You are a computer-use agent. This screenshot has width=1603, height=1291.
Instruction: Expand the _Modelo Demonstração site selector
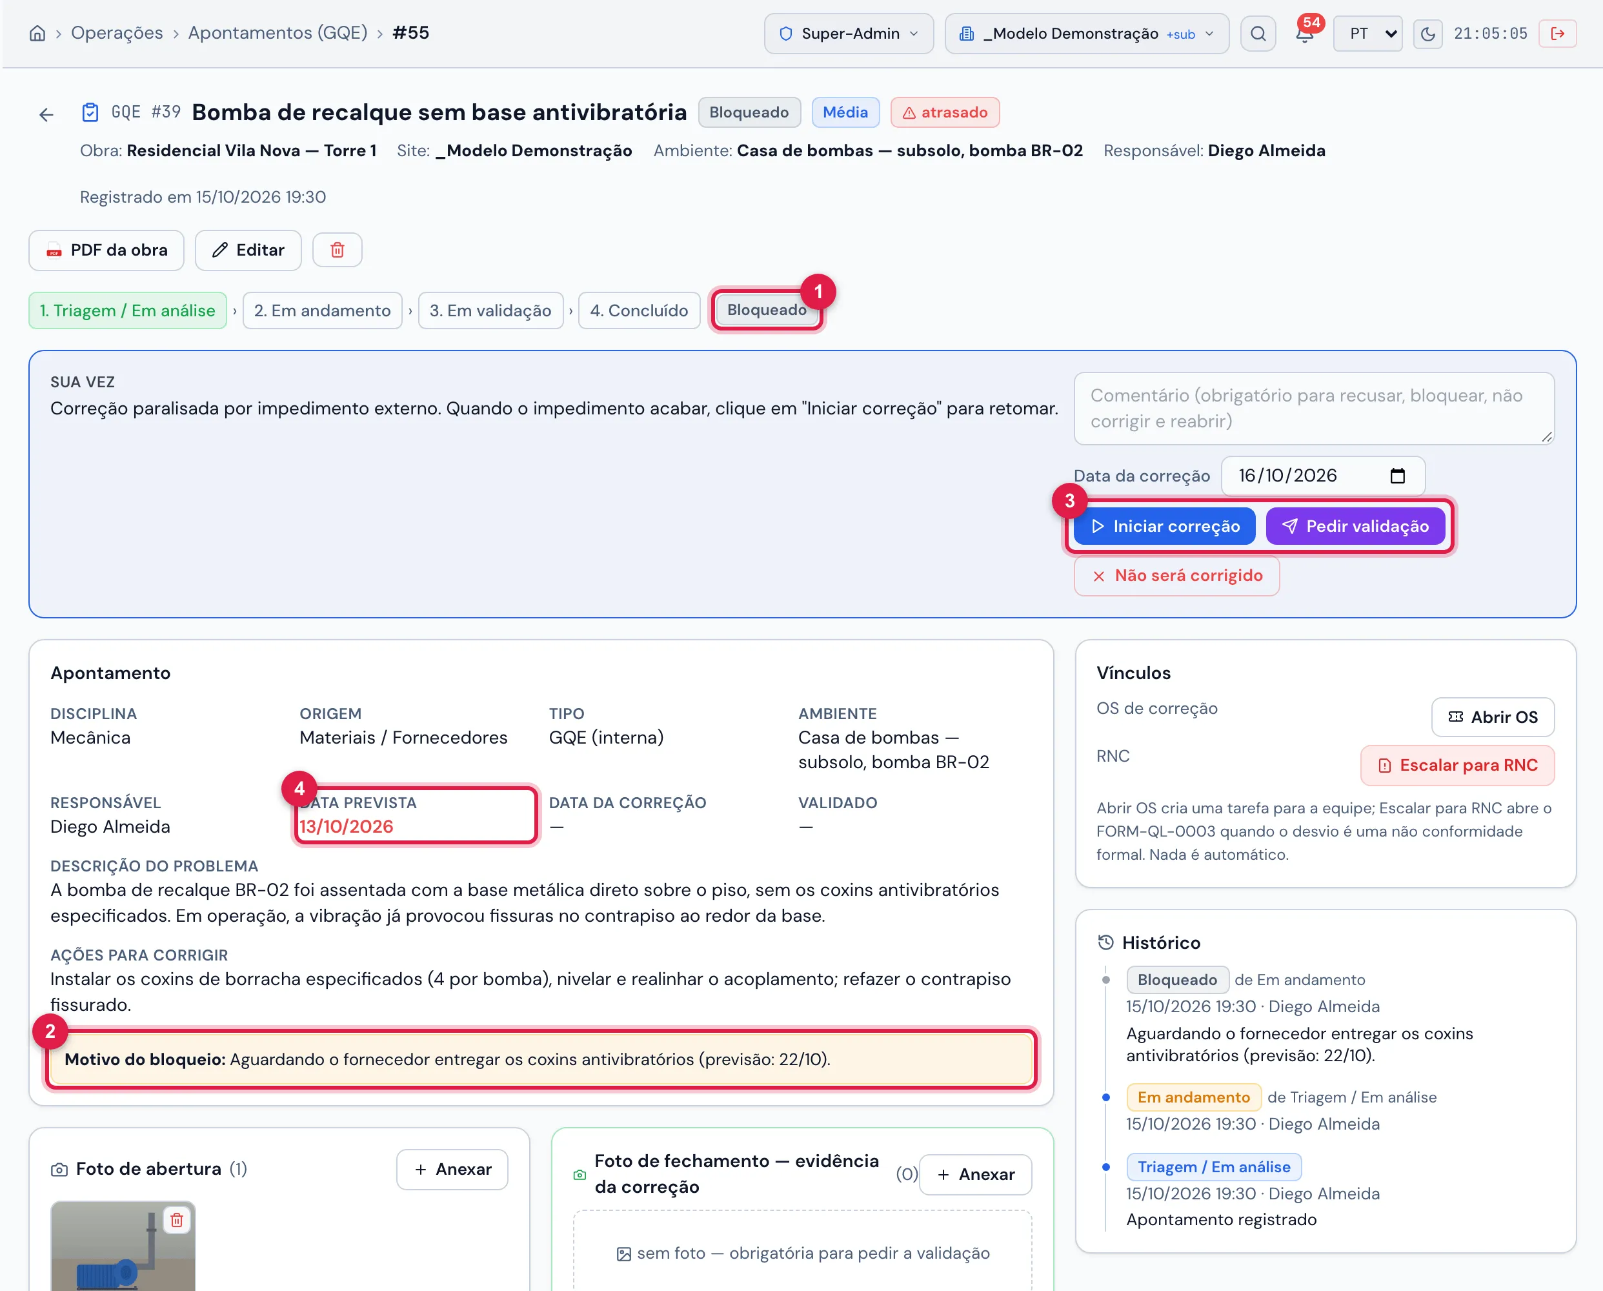[x=1086, y=34]
